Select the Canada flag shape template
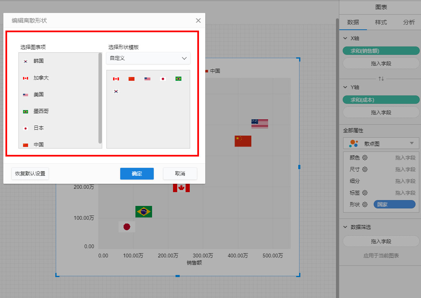421x298 pixels. click(x=116, y=79)
